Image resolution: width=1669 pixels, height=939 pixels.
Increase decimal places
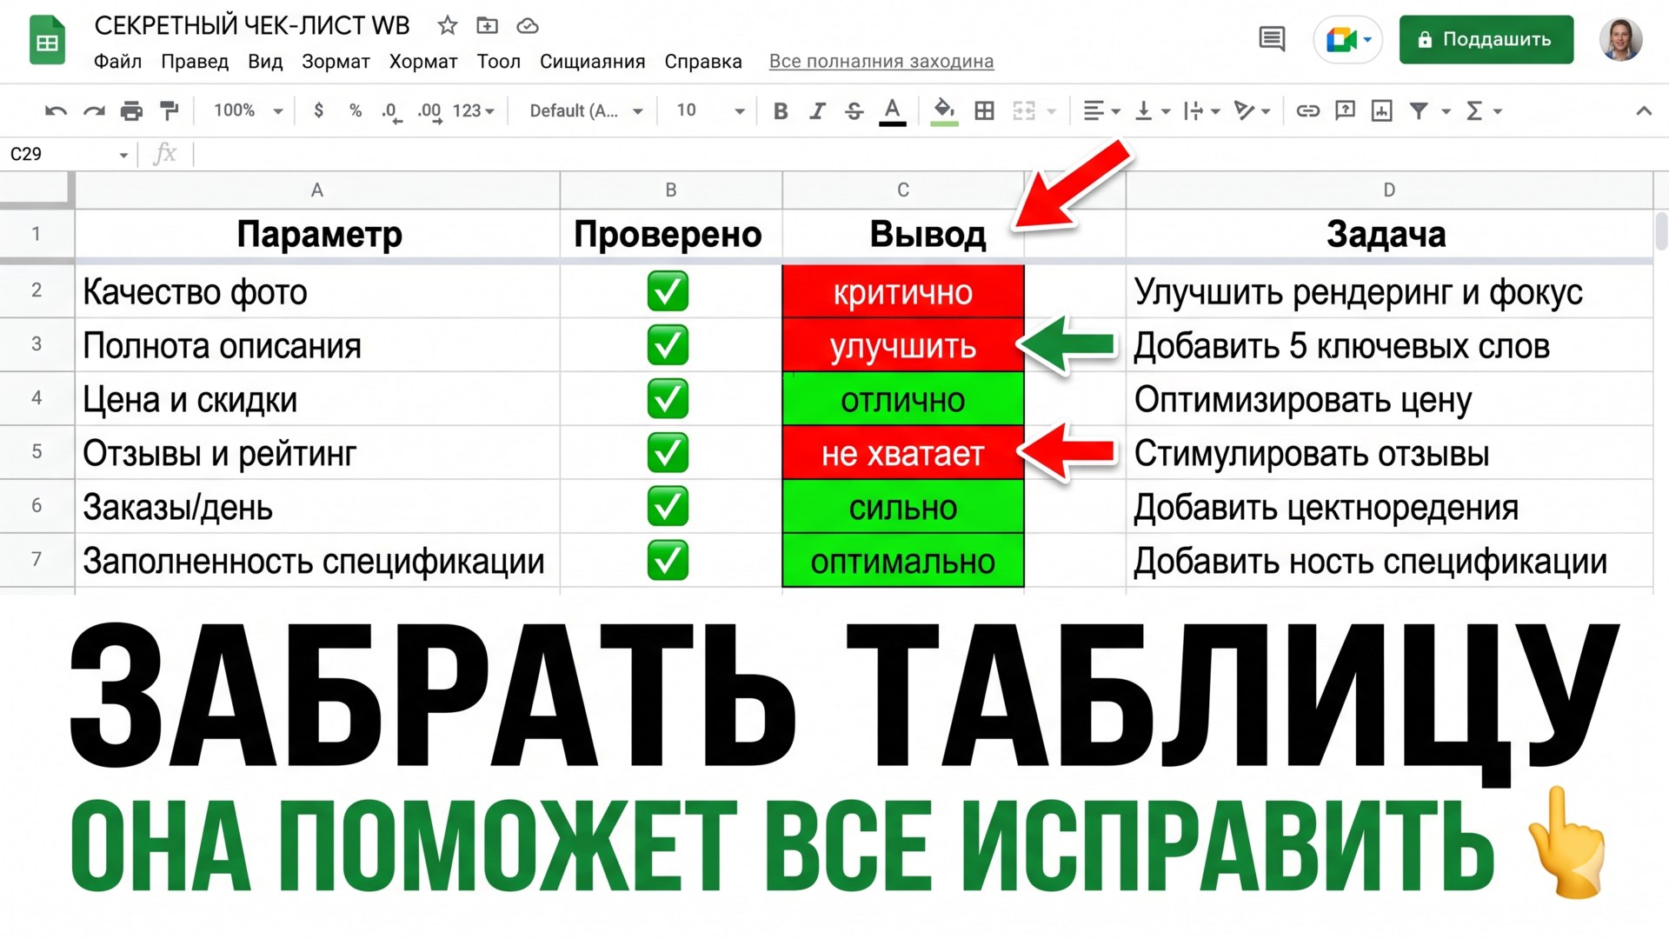pos(429,111)
